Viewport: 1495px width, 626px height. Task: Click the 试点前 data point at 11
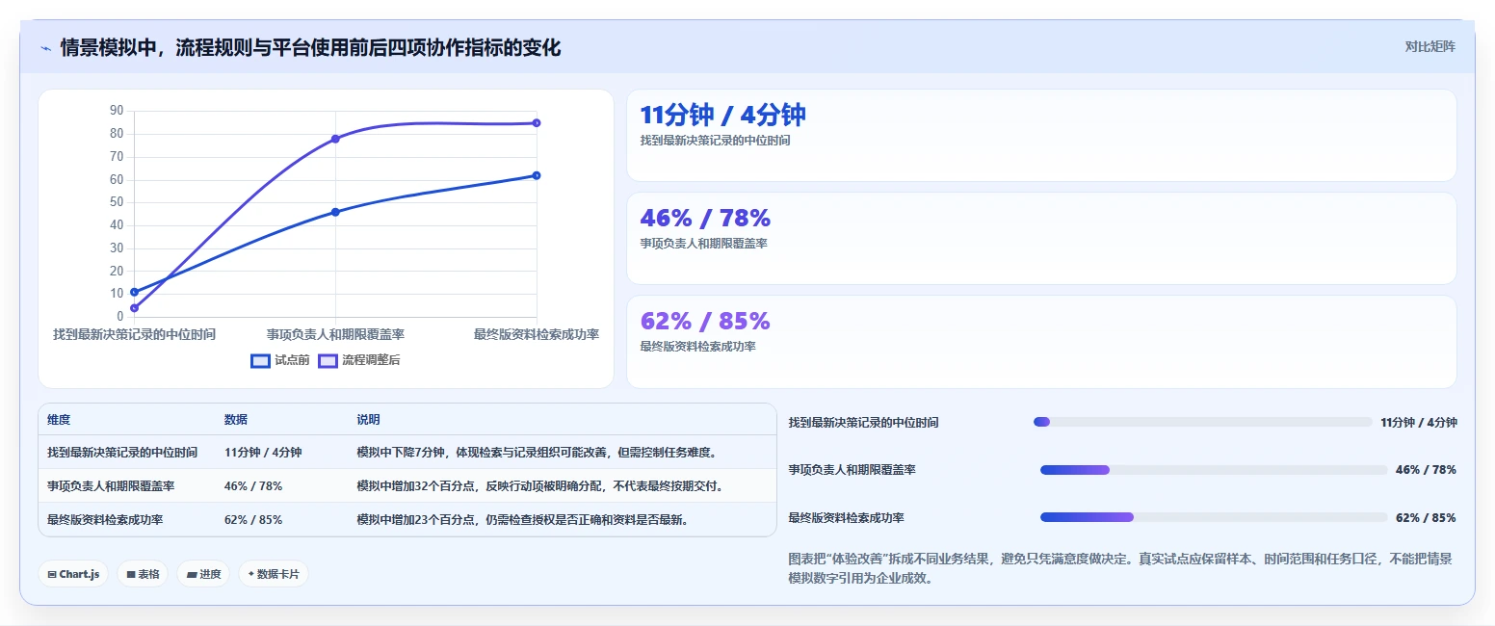click(x=134, y=292)
